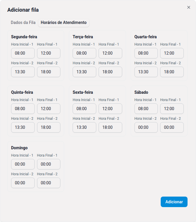Select Sábado Hora Final 1 field
Viewport: 196px width, 222px height.
(x=172, y=109)
